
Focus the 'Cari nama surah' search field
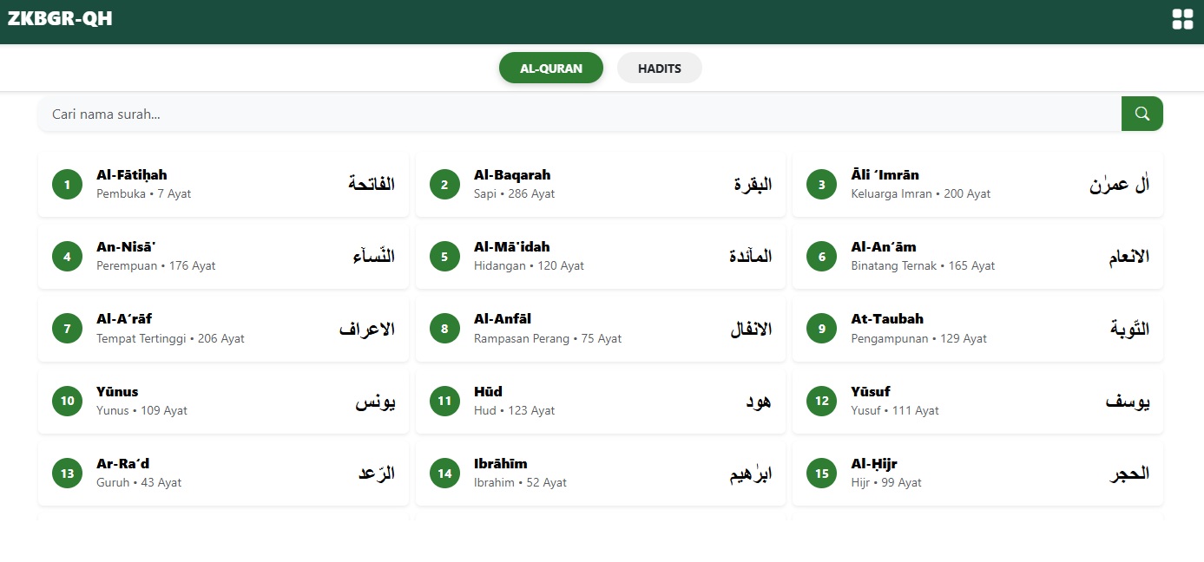tap(579, 114)
